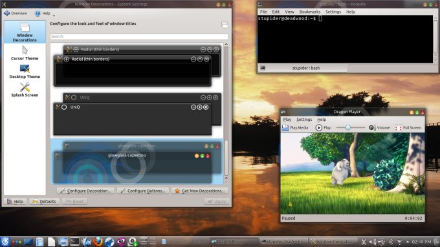Screen dimensions: 440x247
Task: Switch to Dragon Player task in taskbar
Action: pos(234,241)
